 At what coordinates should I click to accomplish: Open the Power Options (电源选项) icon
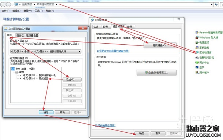(197, 43)
